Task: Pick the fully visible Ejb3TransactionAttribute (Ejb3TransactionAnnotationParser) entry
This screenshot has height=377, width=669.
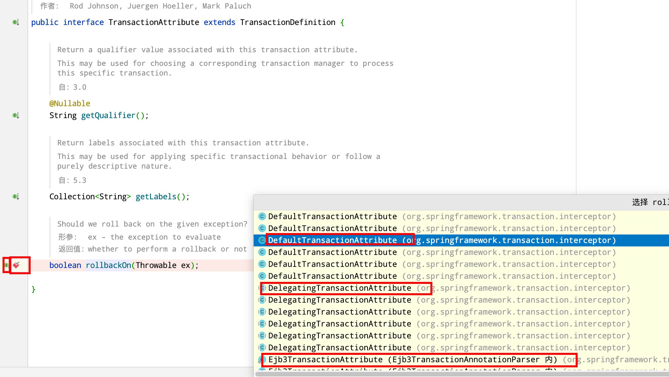Action: tap(461, 360)
